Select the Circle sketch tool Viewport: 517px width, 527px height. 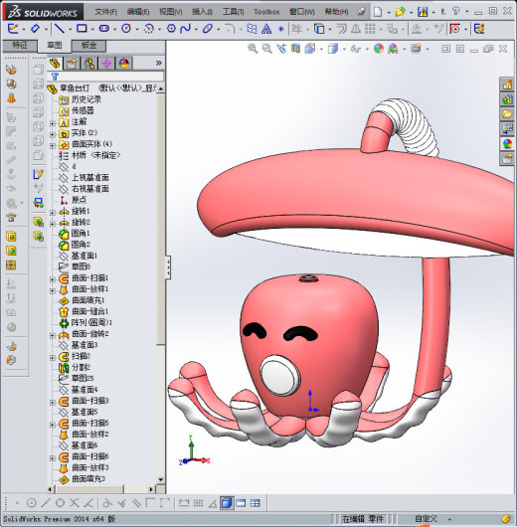(126, 29)
